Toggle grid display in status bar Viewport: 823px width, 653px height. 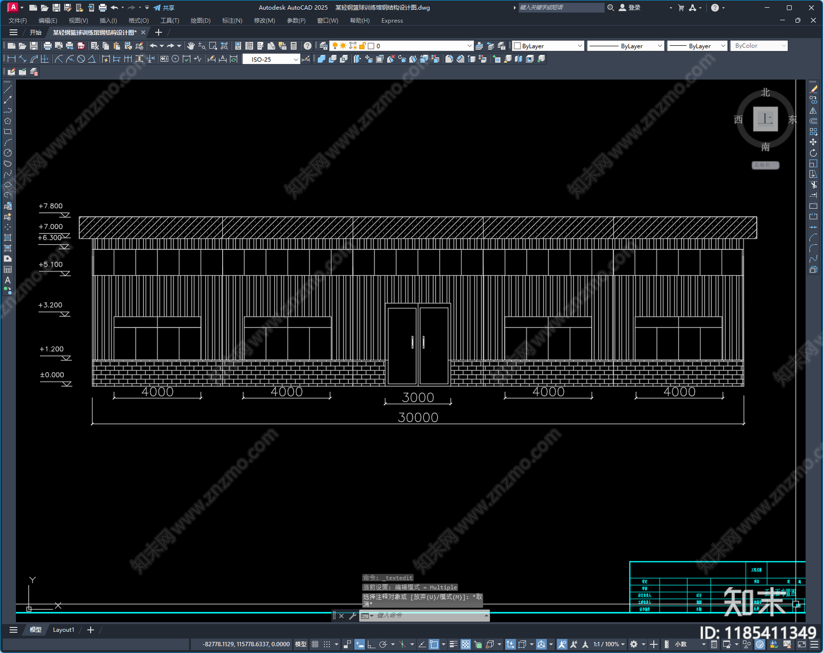315,644
